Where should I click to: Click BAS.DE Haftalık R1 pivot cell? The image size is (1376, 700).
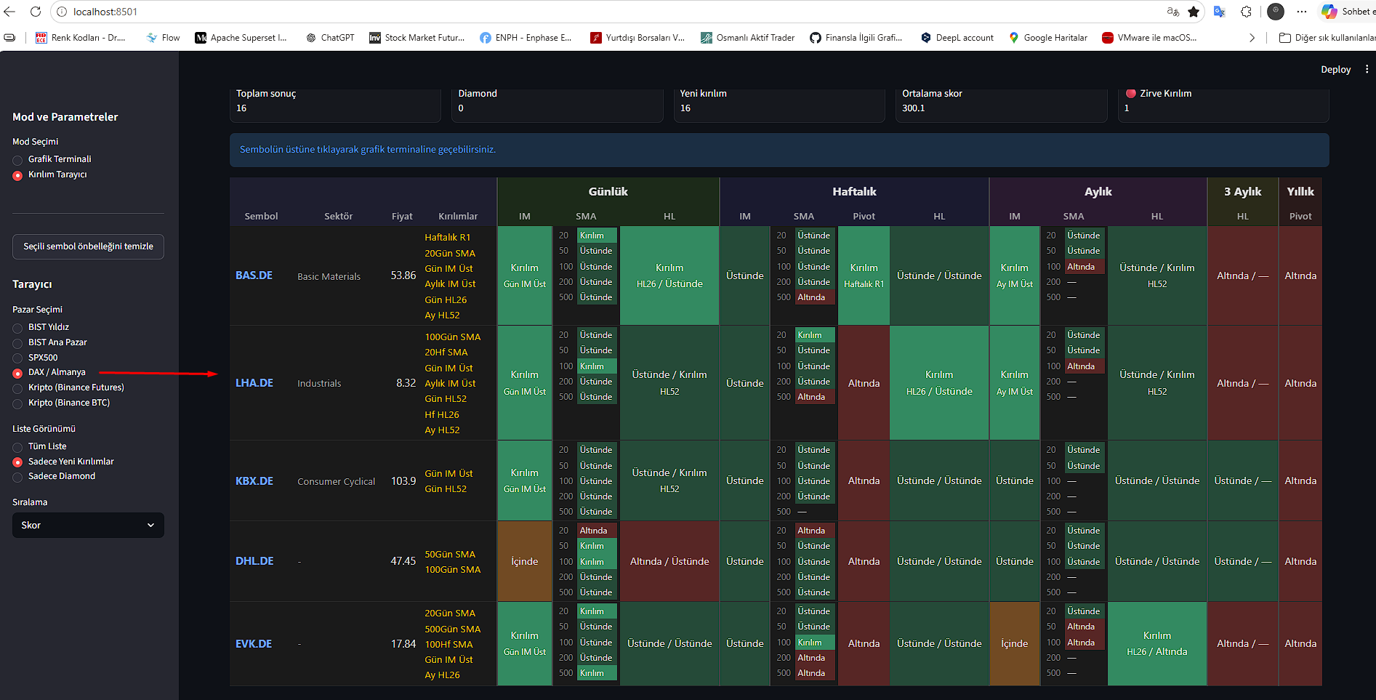coord(864,275)
